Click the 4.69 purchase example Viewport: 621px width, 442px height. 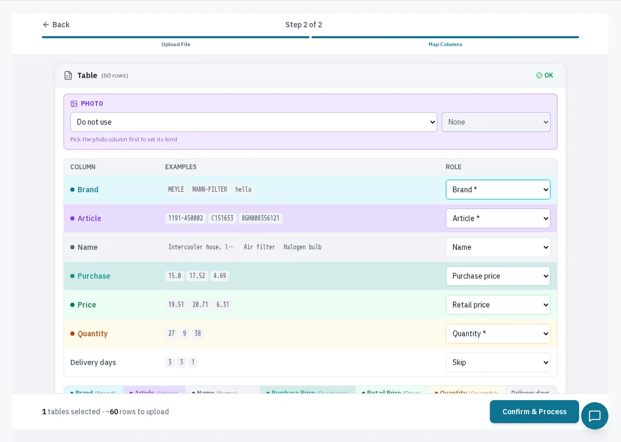pos(219,276)
